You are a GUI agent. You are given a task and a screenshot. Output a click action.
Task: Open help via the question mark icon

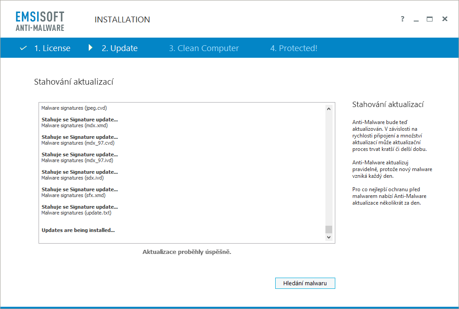coord(403,19)
